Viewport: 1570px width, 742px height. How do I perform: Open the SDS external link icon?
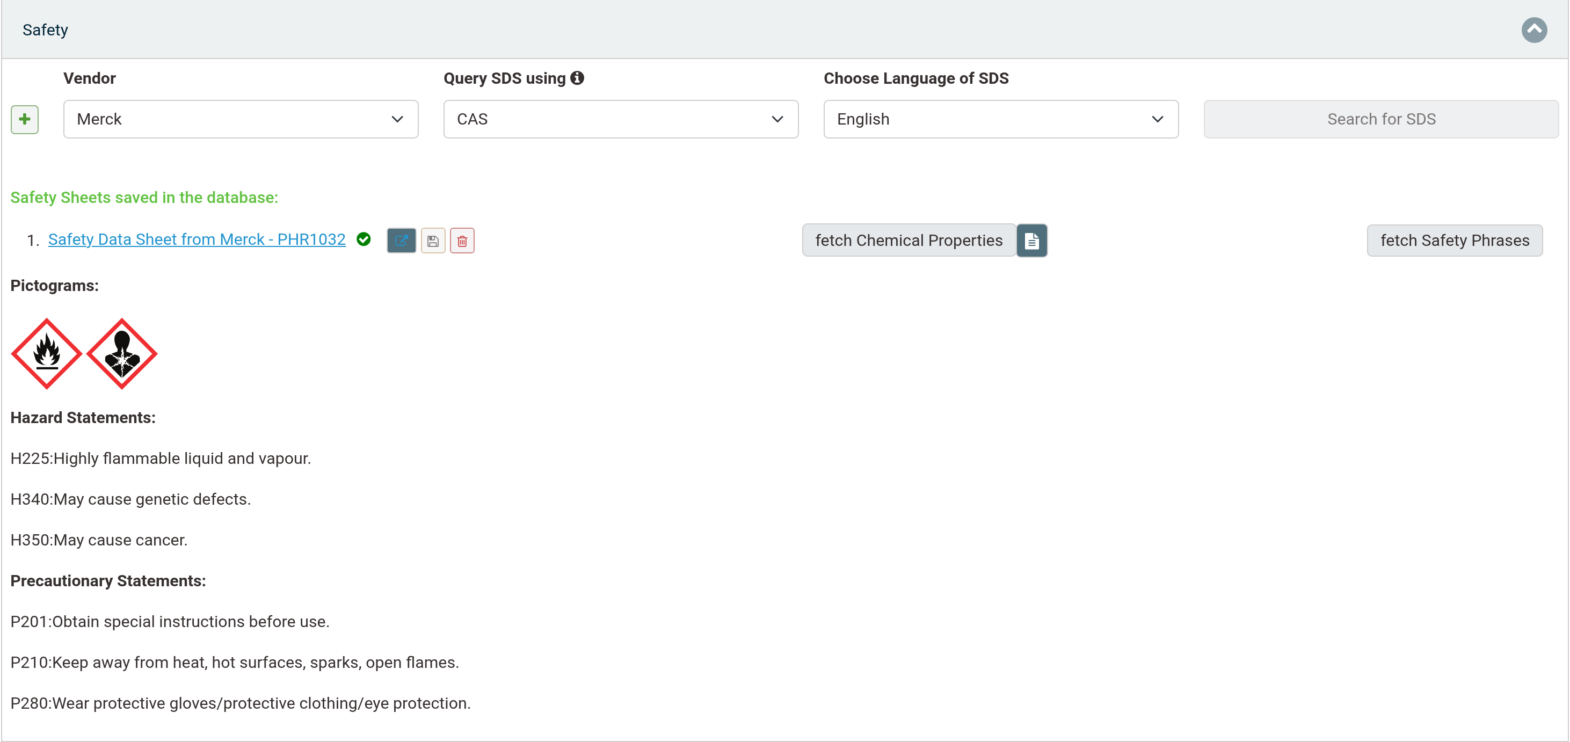click(x=401, y=241)
